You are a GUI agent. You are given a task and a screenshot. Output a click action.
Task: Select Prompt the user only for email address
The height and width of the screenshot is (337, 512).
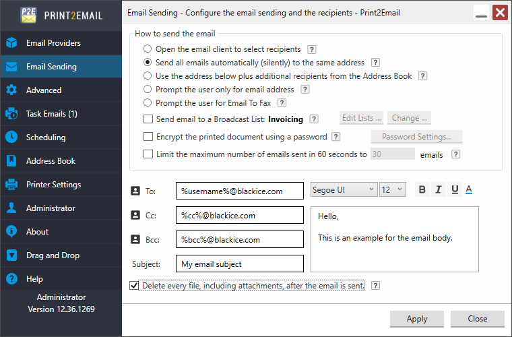(x=148, y=89)
